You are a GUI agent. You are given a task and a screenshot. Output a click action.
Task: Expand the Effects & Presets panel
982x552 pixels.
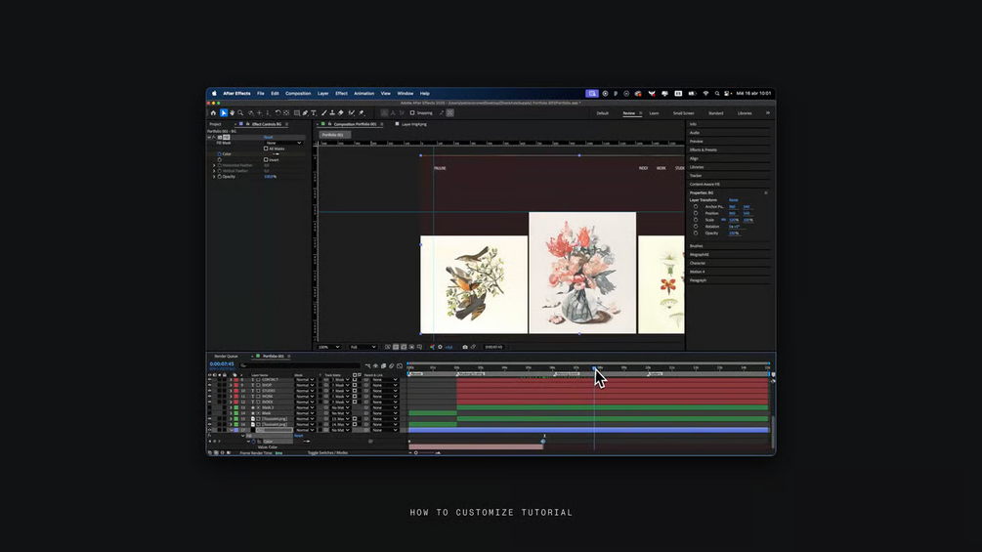(x=704, y=150)
